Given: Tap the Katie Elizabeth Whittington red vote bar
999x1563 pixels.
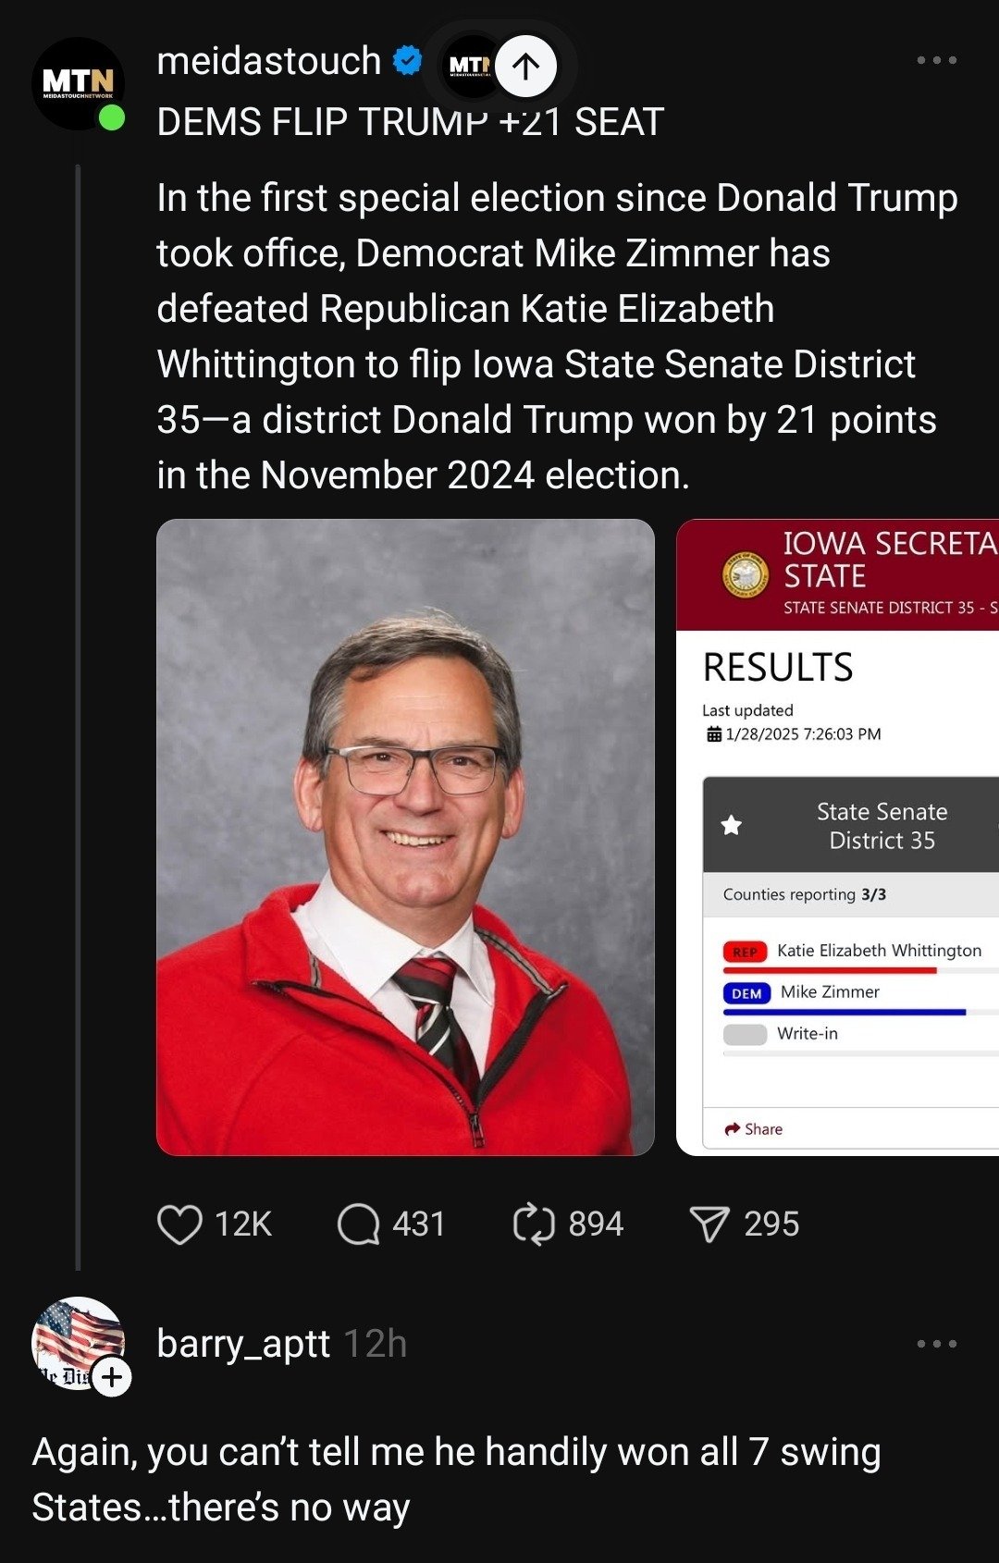Looking at the screenshot, I should 830,970.
